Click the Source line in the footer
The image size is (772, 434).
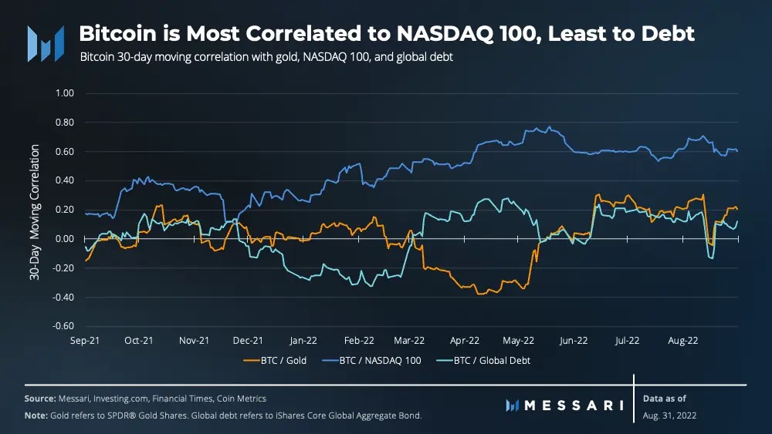145,399
